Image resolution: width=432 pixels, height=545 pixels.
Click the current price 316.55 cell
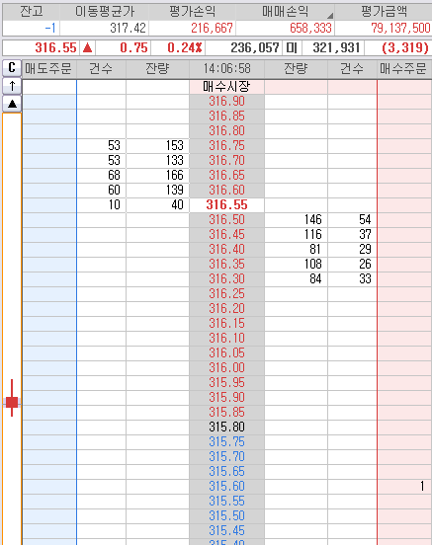coord(226,205)
